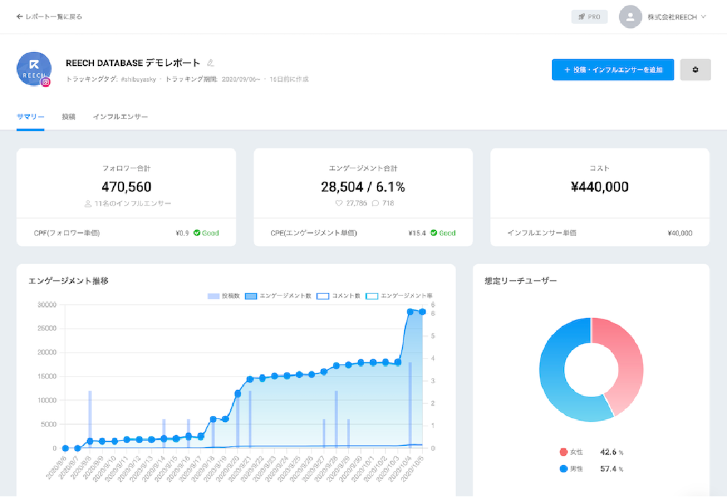The width and height of the screenshot is (727, 497).
Task: Click the コスト card title
Action: coord(599,168)
